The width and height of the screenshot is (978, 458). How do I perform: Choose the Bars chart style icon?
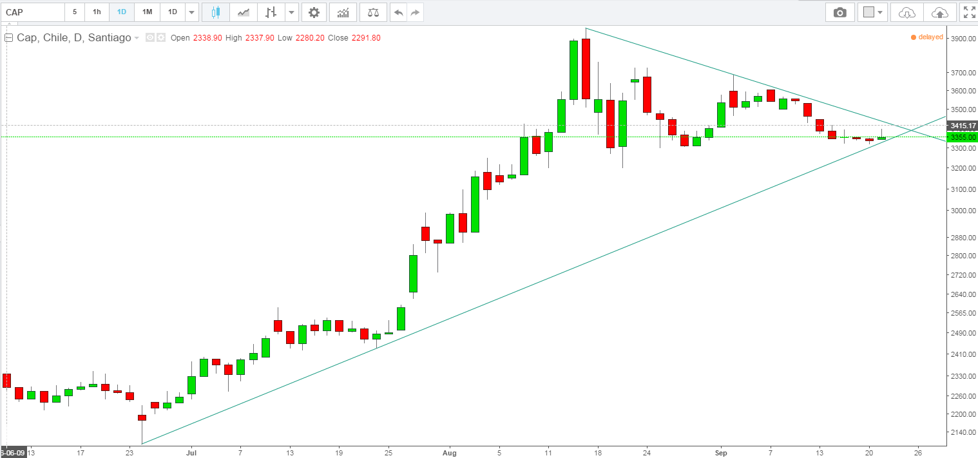(271, 12)
